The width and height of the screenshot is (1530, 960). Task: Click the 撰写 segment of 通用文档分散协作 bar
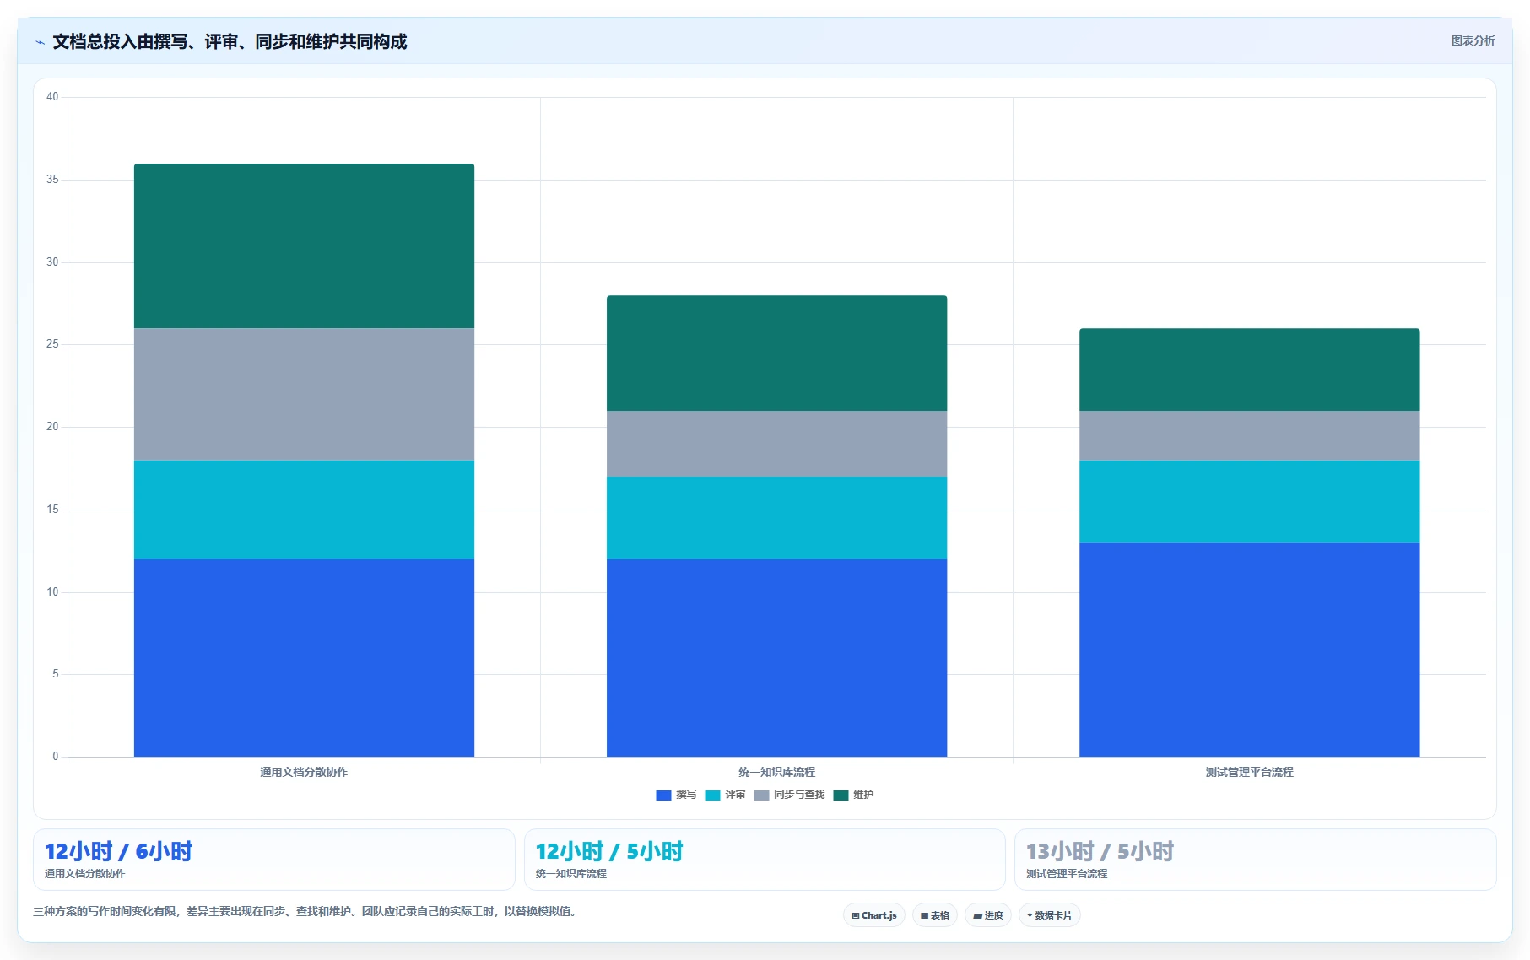click(304, 658)
